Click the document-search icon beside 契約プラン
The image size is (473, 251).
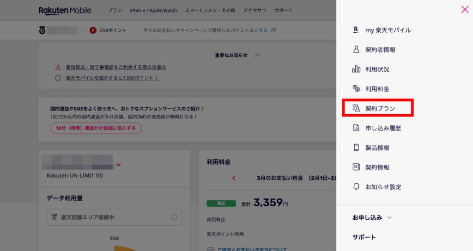pos(356,108)
